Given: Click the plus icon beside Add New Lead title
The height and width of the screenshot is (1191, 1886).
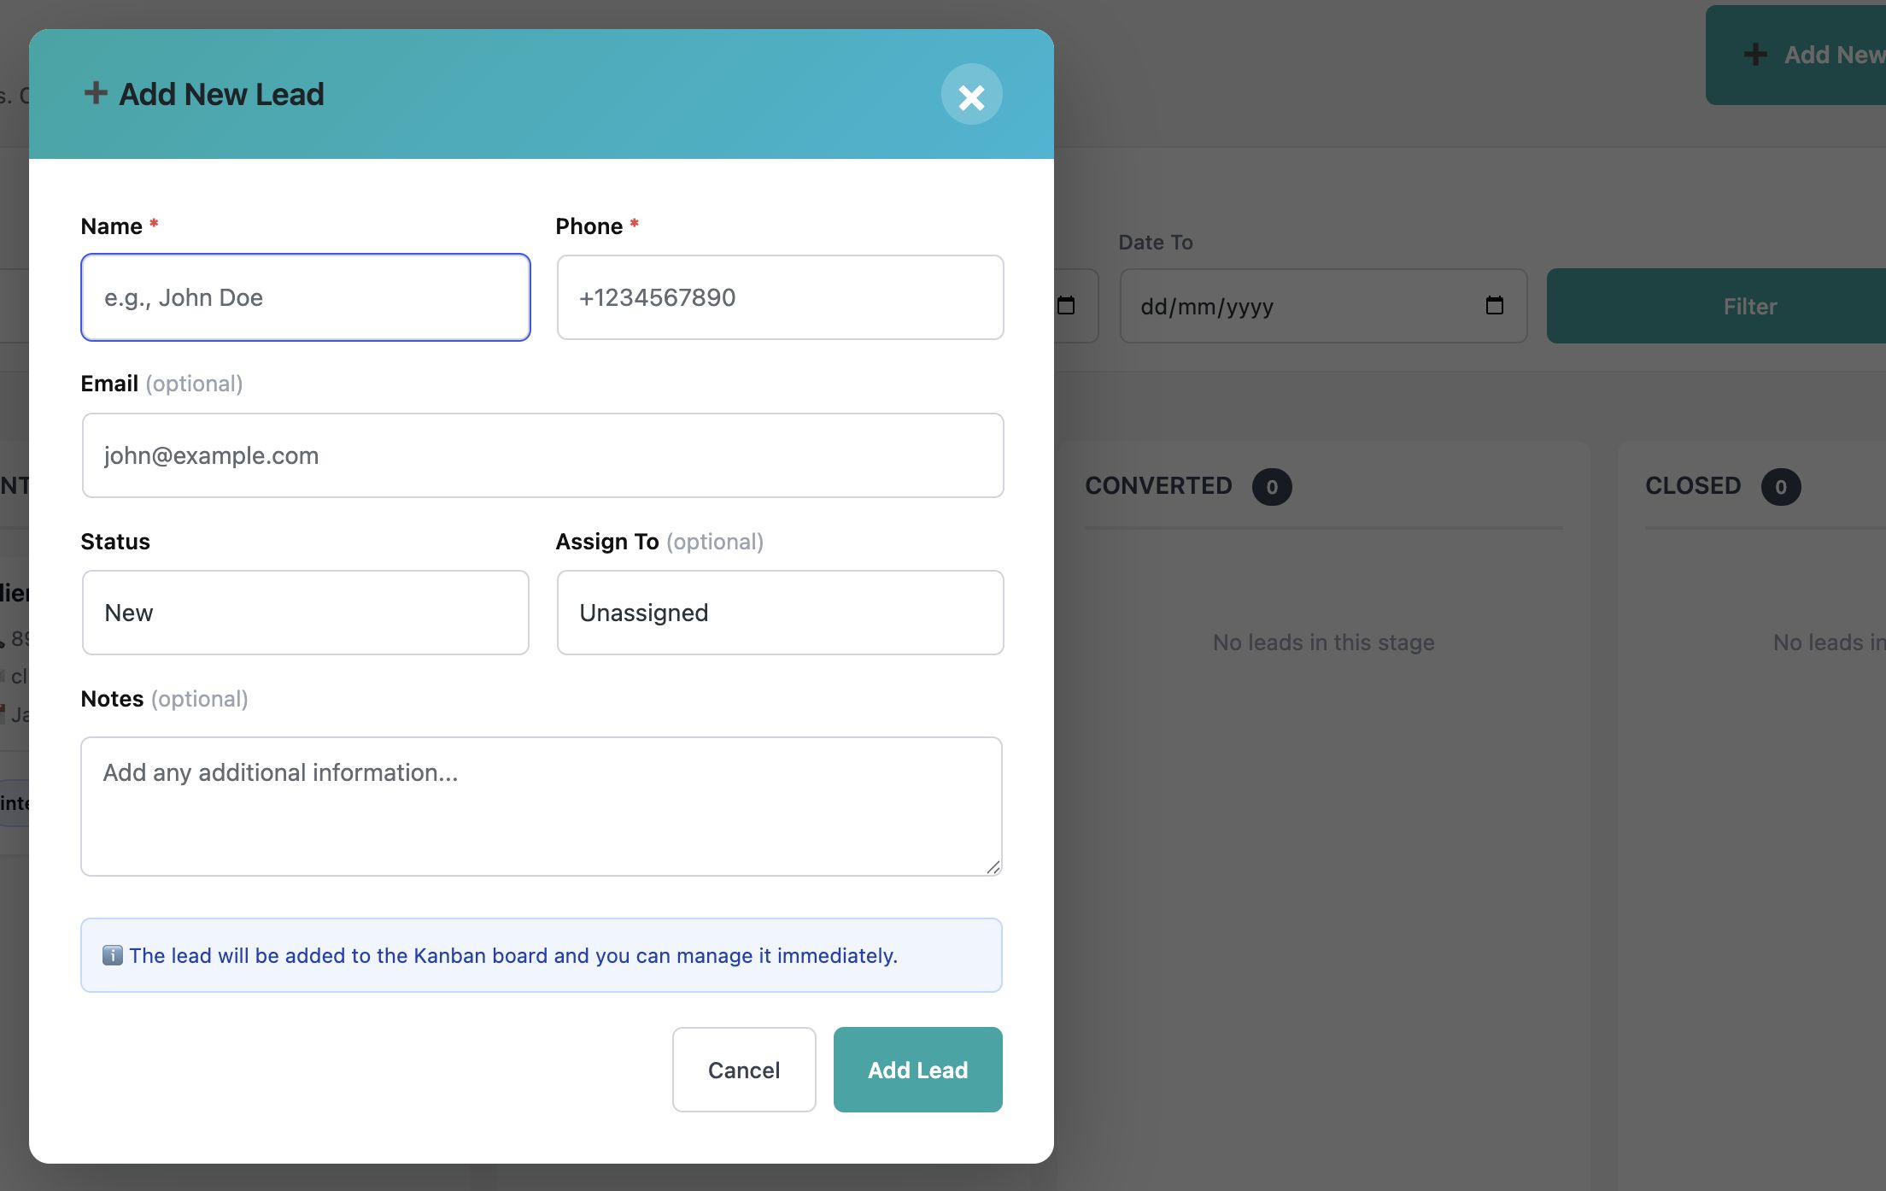Looking at the screenshot, I should pos(96,93).
